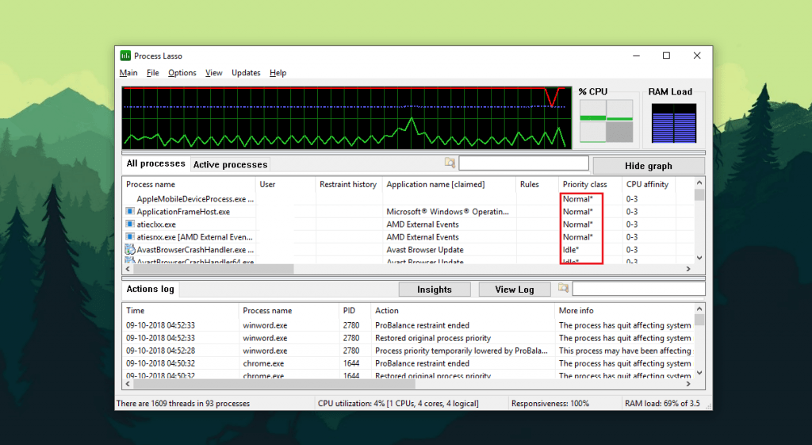
Task: Click the Avast Browser Update application name cell
Action: pyautogui.click(x=425, y=250)
